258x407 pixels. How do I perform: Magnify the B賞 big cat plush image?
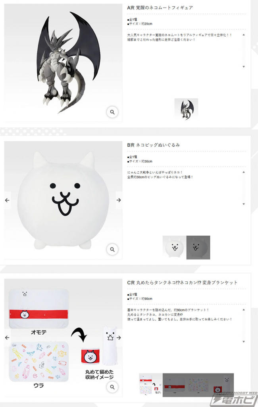click(112, 250)
